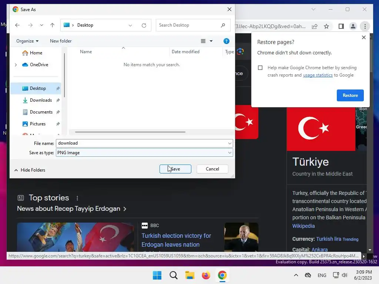Viewport: 379px width, 284px height.
Task: Click ENG language indicator
Action: point(322,275)
